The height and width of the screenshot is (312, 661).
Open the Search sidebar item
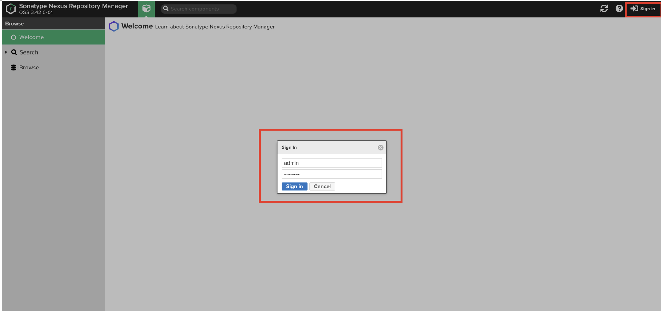[x=29, y=52]
